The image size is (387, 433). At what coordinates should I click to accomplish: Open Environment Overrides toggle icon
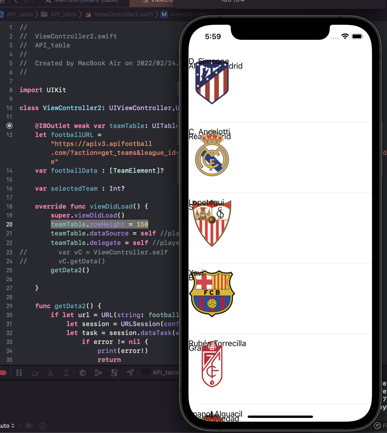coord(114,373)
